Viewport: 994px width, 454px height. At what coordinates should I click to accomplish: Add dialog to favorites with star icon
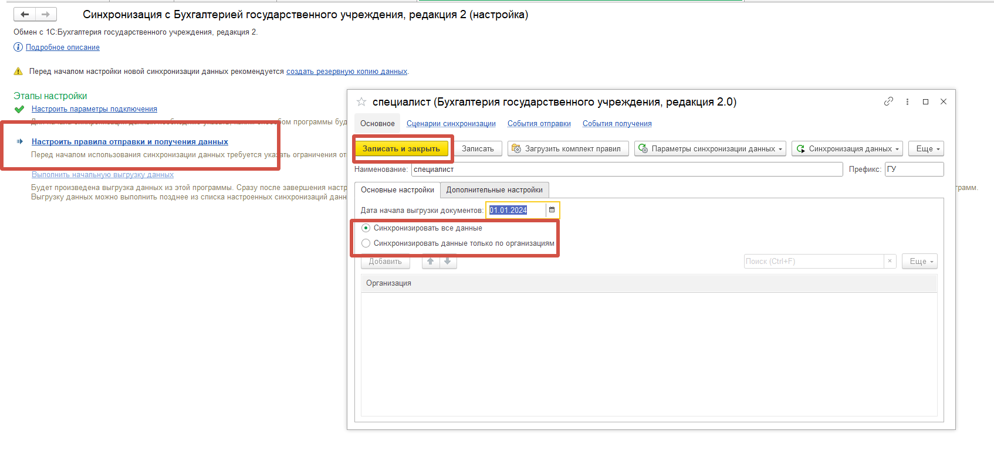361,102
